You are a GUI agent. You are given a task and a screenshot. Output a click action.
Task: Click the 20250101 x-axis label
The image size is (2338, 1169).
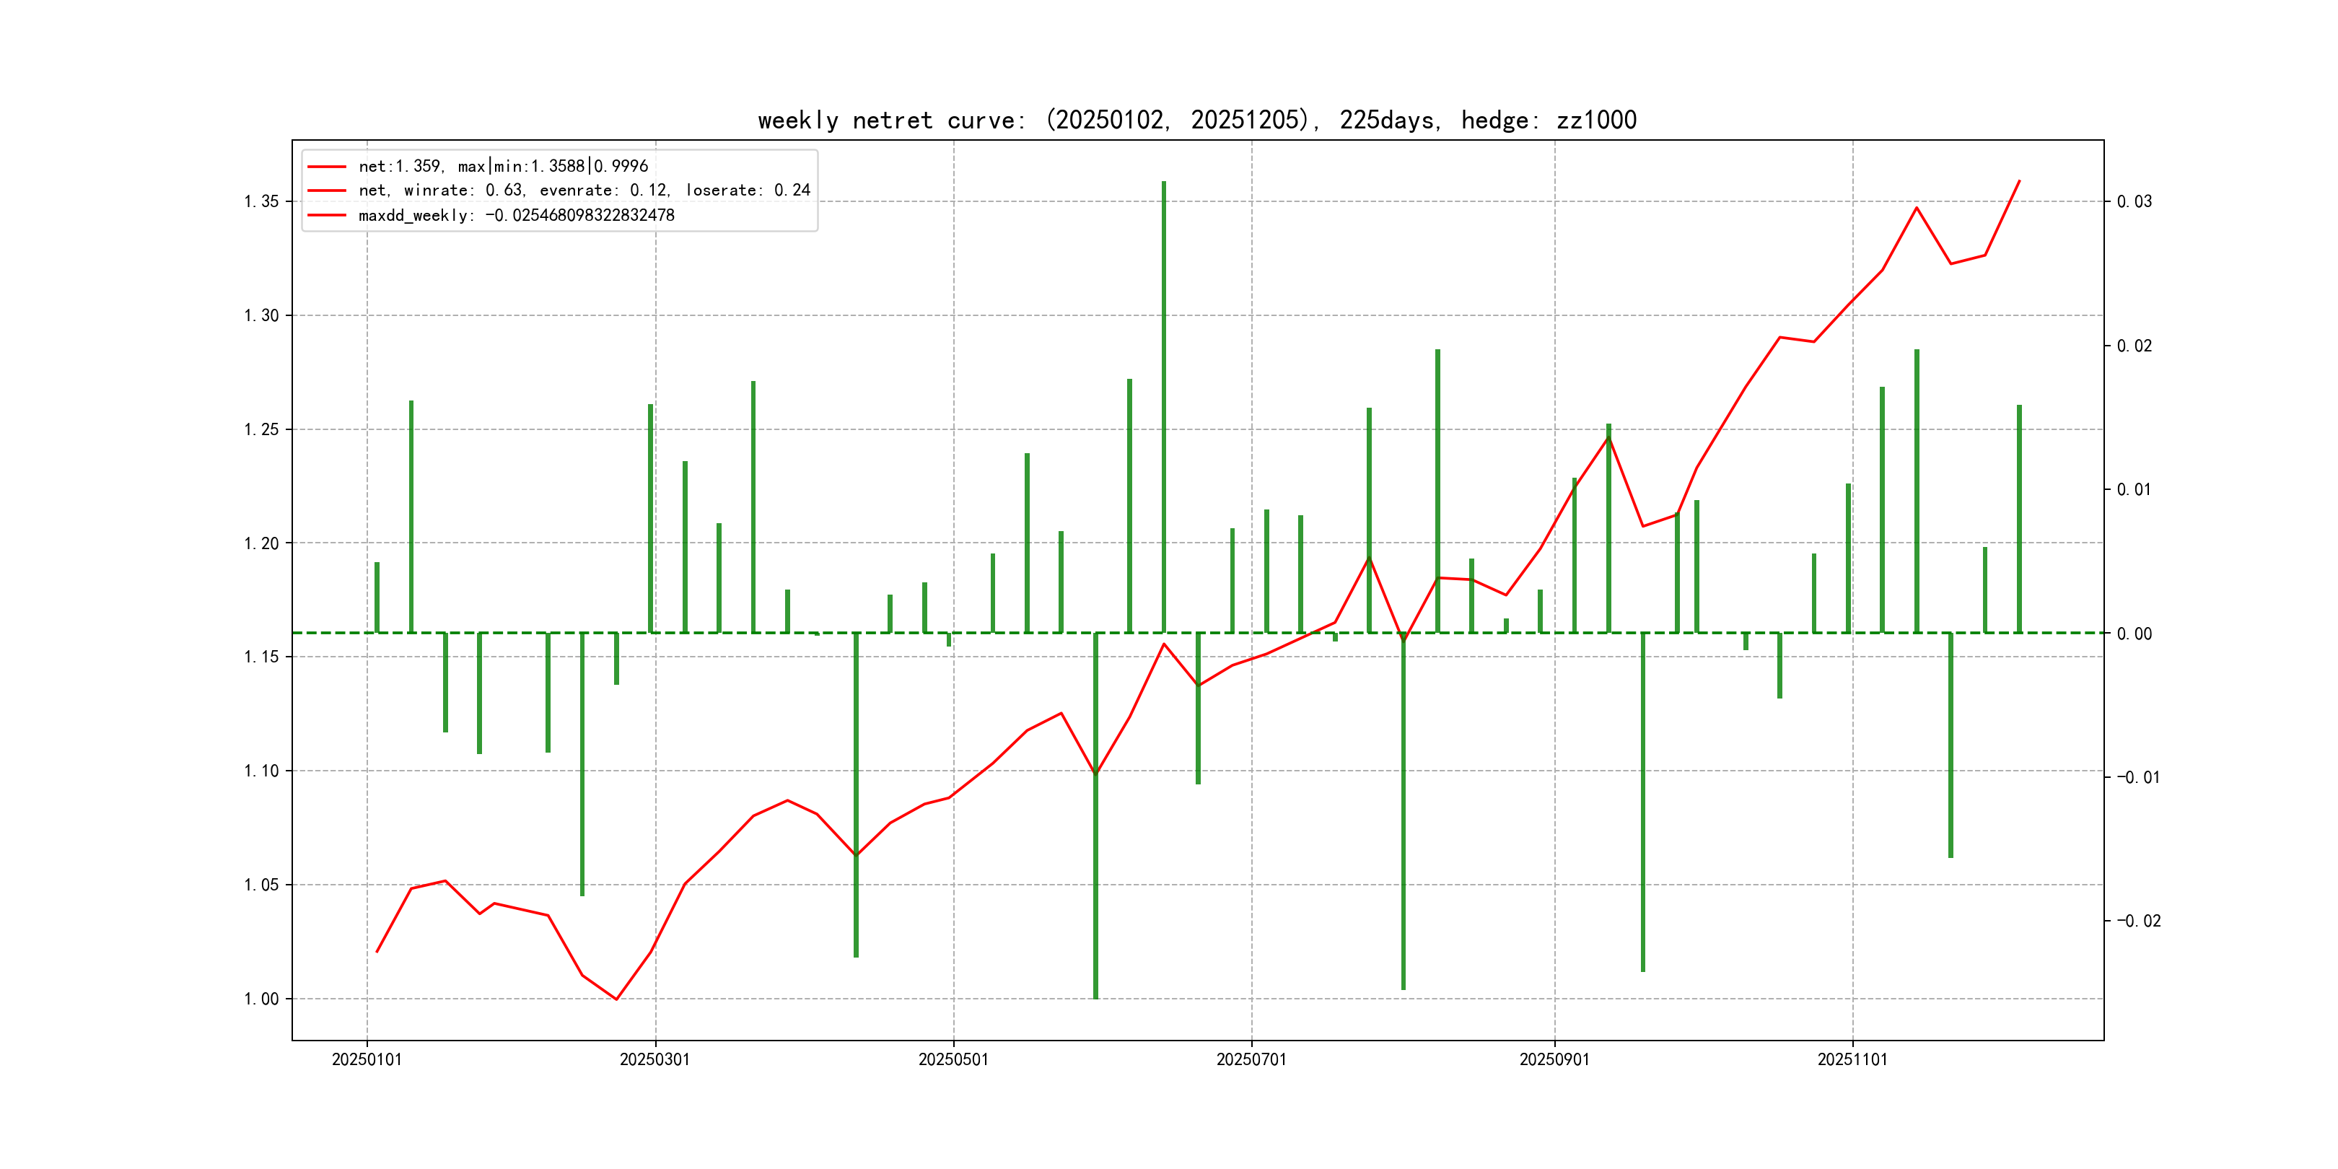coord(367,1059)
